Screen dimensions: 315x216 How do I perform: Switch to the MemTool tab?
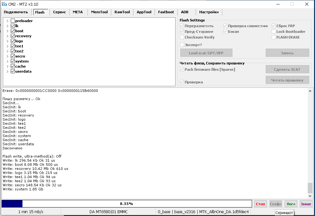pos(99,12)
